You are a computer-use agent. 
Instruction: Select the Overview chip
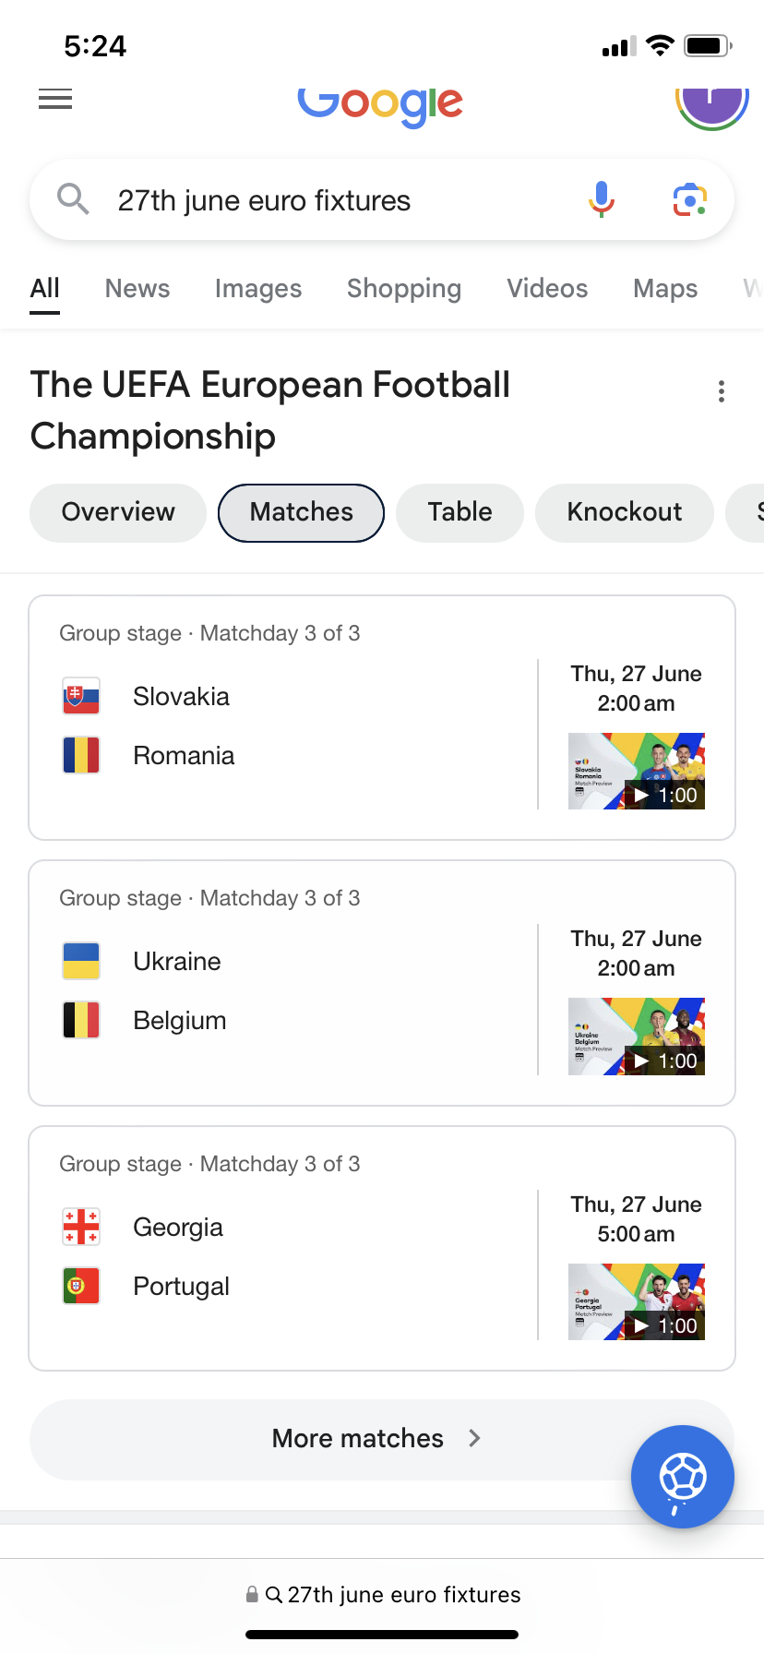(118, 512)
